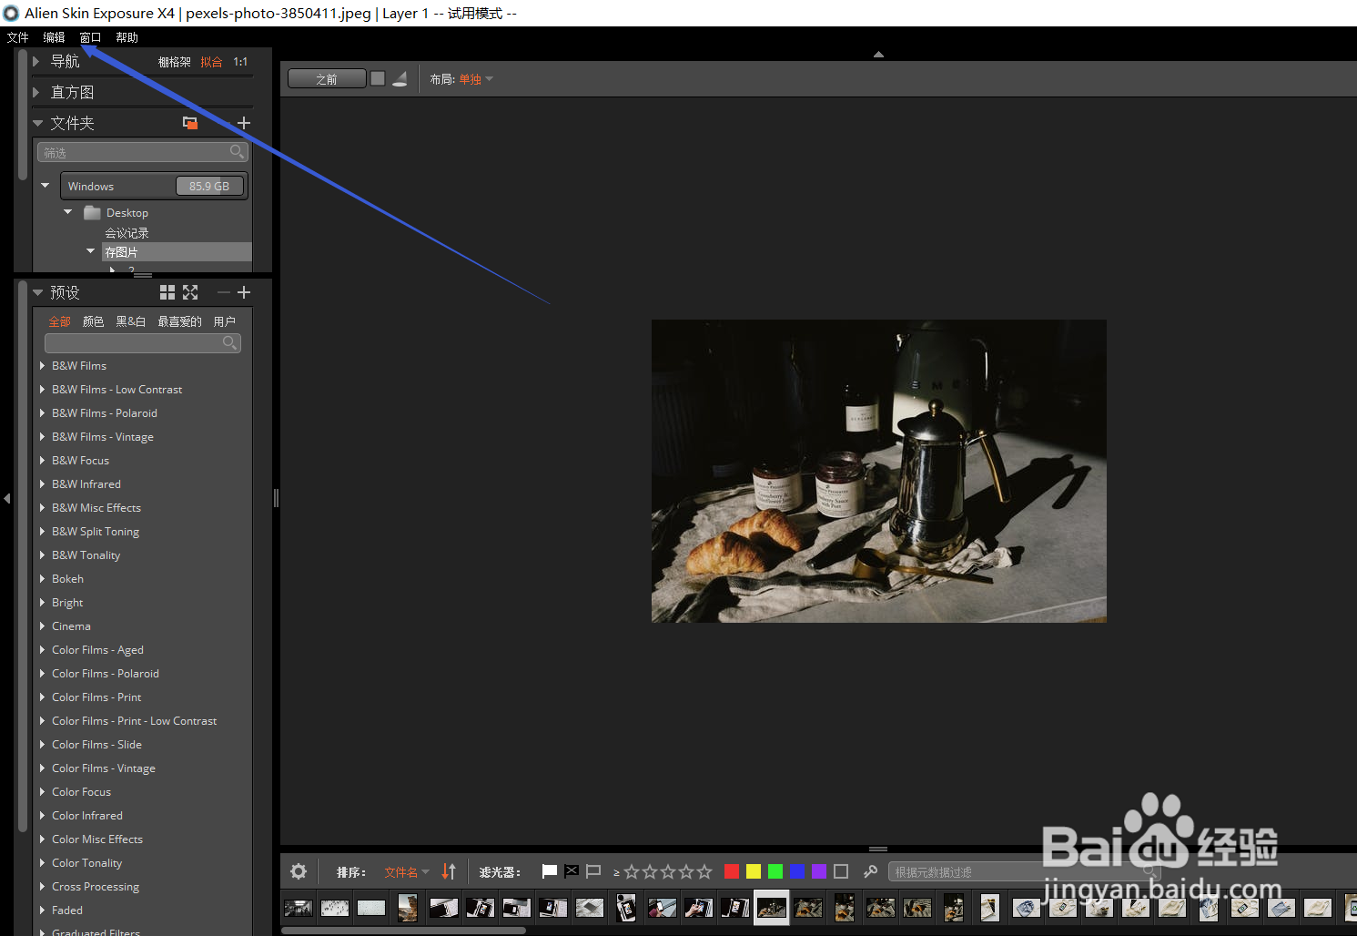The image size is (1357, 936).
Task: Expand the Bokeh preset group
Action: point(43,578)
